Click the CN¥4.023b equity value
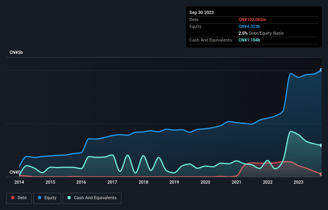Viewport: 328px width, 210px height. (249, 26)
